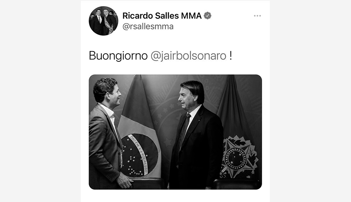Click the Ordem e Progresso flag globe in photo

point(139,155)
